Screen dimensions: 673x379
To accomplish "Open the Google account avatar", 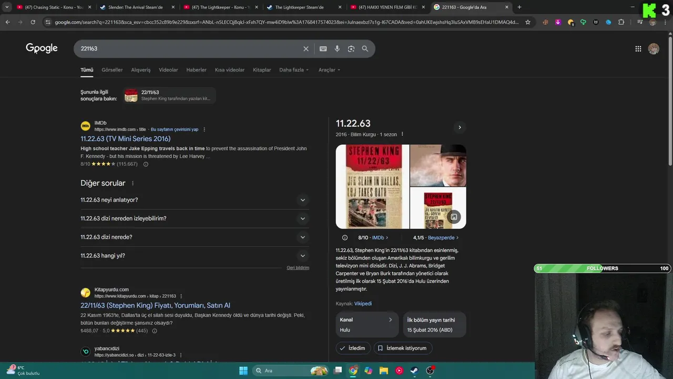I will tap(654, 48).
